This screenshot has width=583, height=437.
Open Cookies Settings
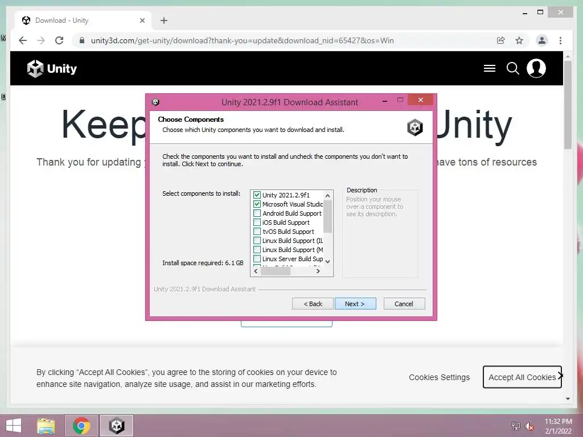point(439,377)
